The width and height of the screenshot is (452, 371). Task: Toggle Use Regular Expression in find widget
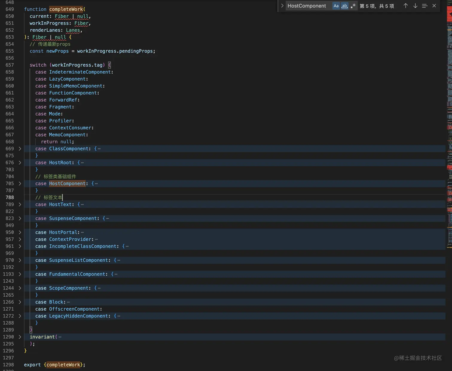[353, 6]
